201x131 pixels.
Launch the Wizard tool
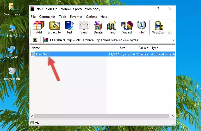(x=127, y=27)
